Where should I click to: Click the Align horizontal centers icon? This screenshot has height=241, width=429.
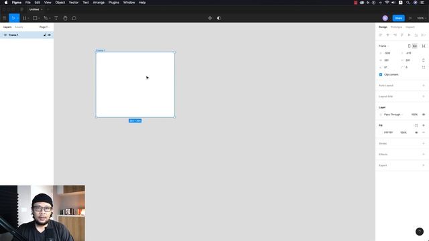(387, 35)
